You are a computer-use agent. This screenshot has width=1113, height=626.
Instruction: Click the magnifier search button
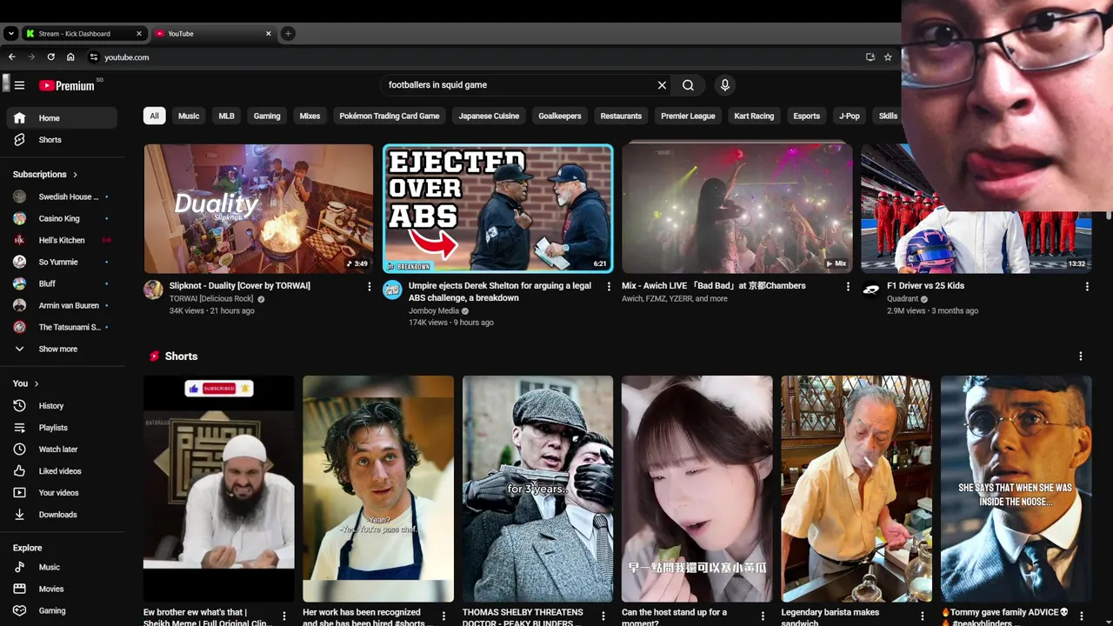point(688,85)
